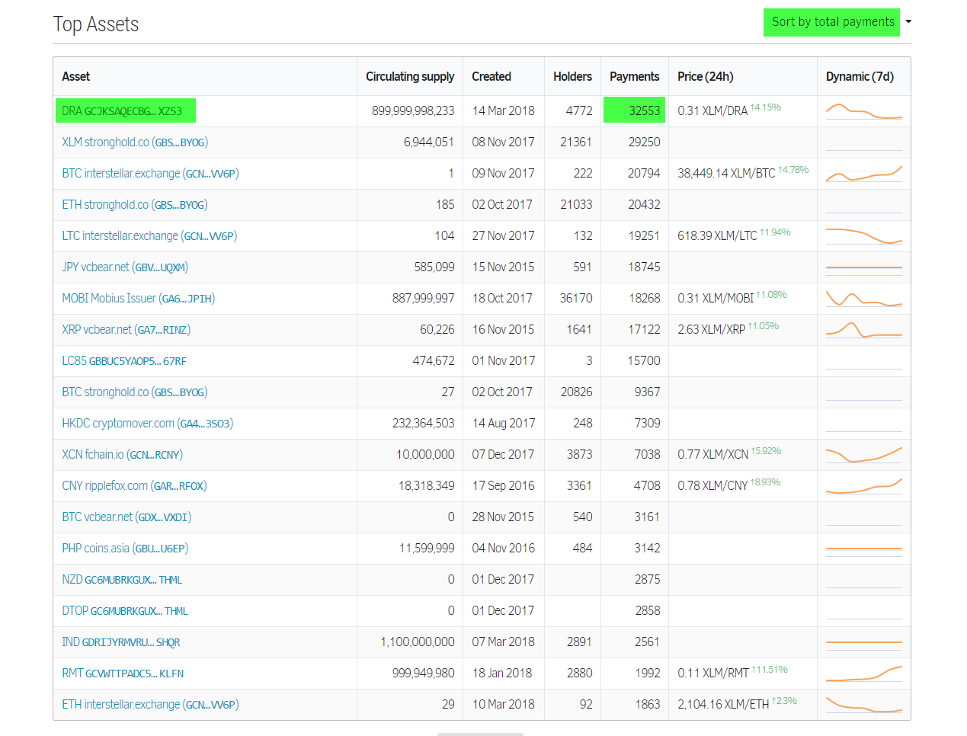
Task: Click XCN 7-day dynamic sparkline
Action: [x=864, y=455]
